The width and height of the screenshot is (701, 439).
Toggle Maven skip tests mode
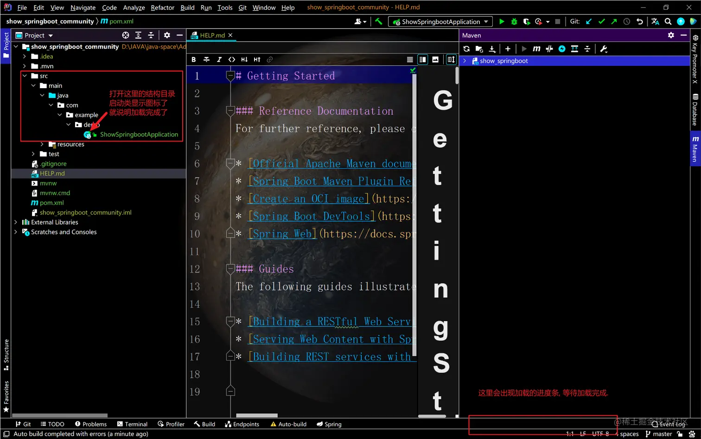562,49
